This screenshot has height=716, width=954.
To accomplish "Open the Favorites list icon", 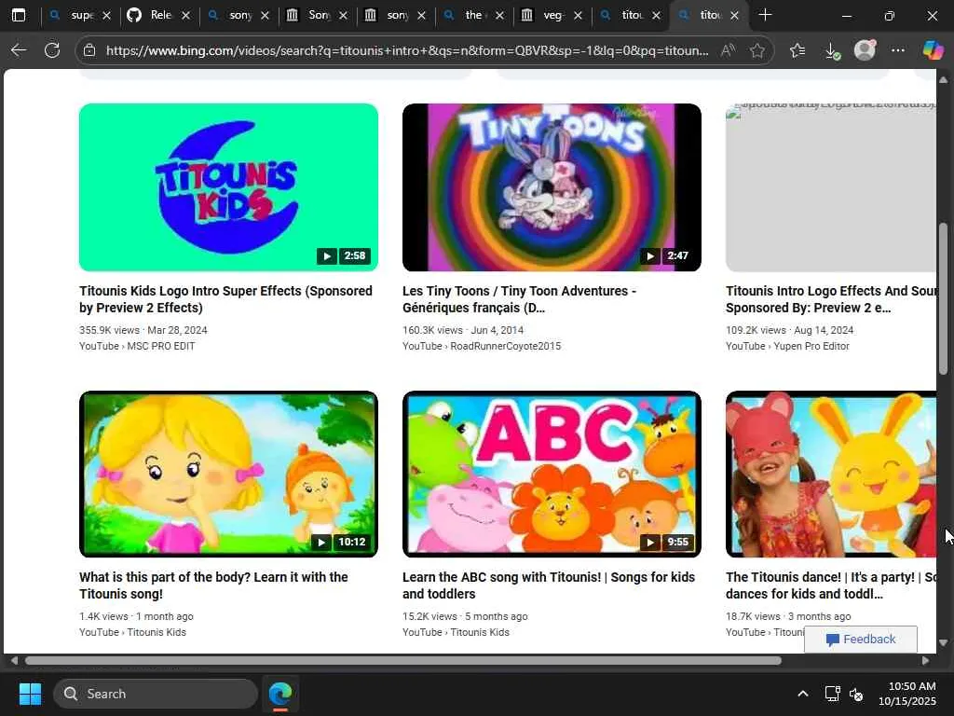I will pos(797,50).
